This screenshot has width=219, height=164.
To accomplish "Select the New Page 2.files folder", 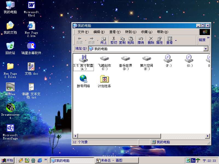I will (x=10, y=71).
